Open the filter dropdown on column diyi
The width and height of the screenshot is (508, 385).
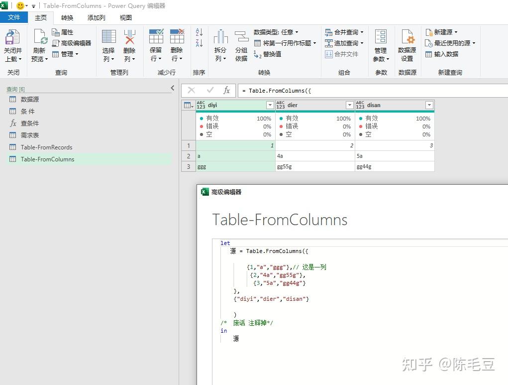(x=270, y=105)
